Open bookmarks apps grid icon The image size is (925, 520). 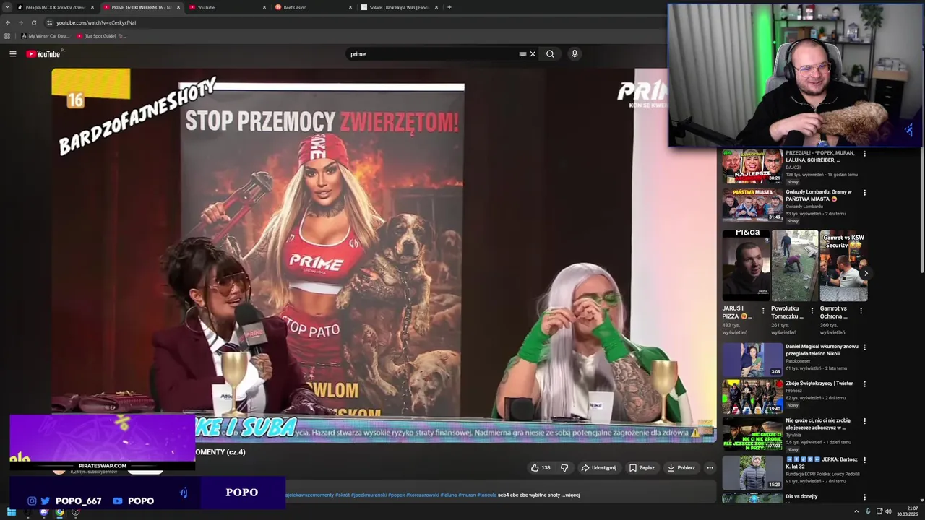point(7,35)
